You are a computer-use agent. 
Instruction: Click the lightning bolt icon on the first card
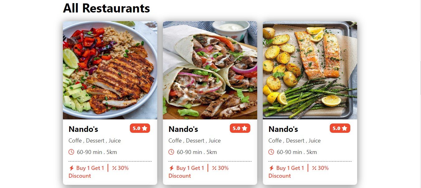(72, 168)
